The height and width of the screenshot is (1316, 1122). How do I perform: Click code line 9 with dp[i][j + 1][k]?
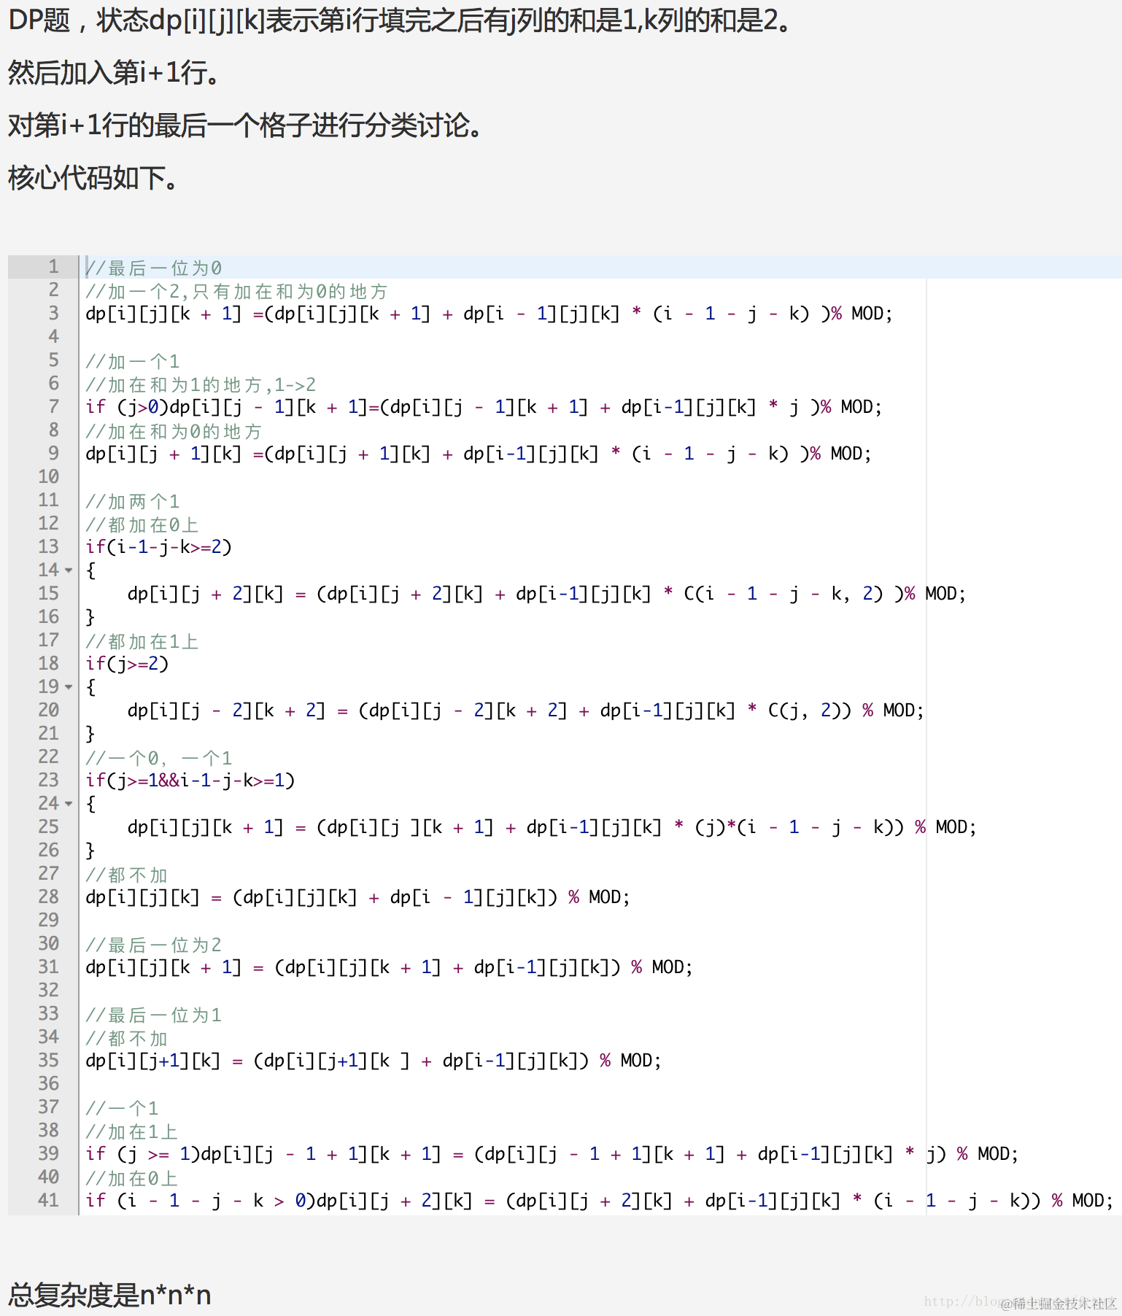pos(479,454)
